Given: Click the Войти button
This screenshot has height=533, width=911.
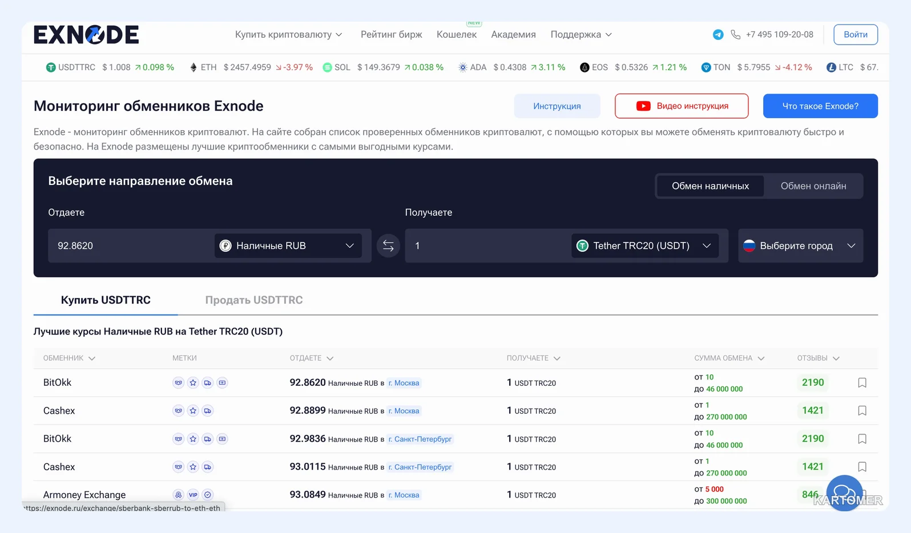Looking at the screenshot, I should 856,35.
